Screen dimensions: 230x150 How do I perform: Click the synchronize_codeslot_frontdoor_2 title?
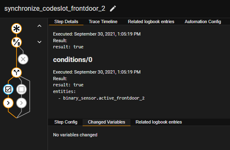pos(55,9)
